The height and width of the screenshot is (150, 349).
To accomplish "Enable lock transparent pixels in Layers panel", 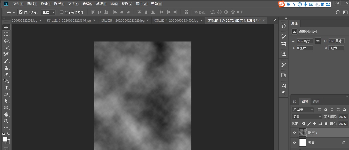I will click(303, 124).
